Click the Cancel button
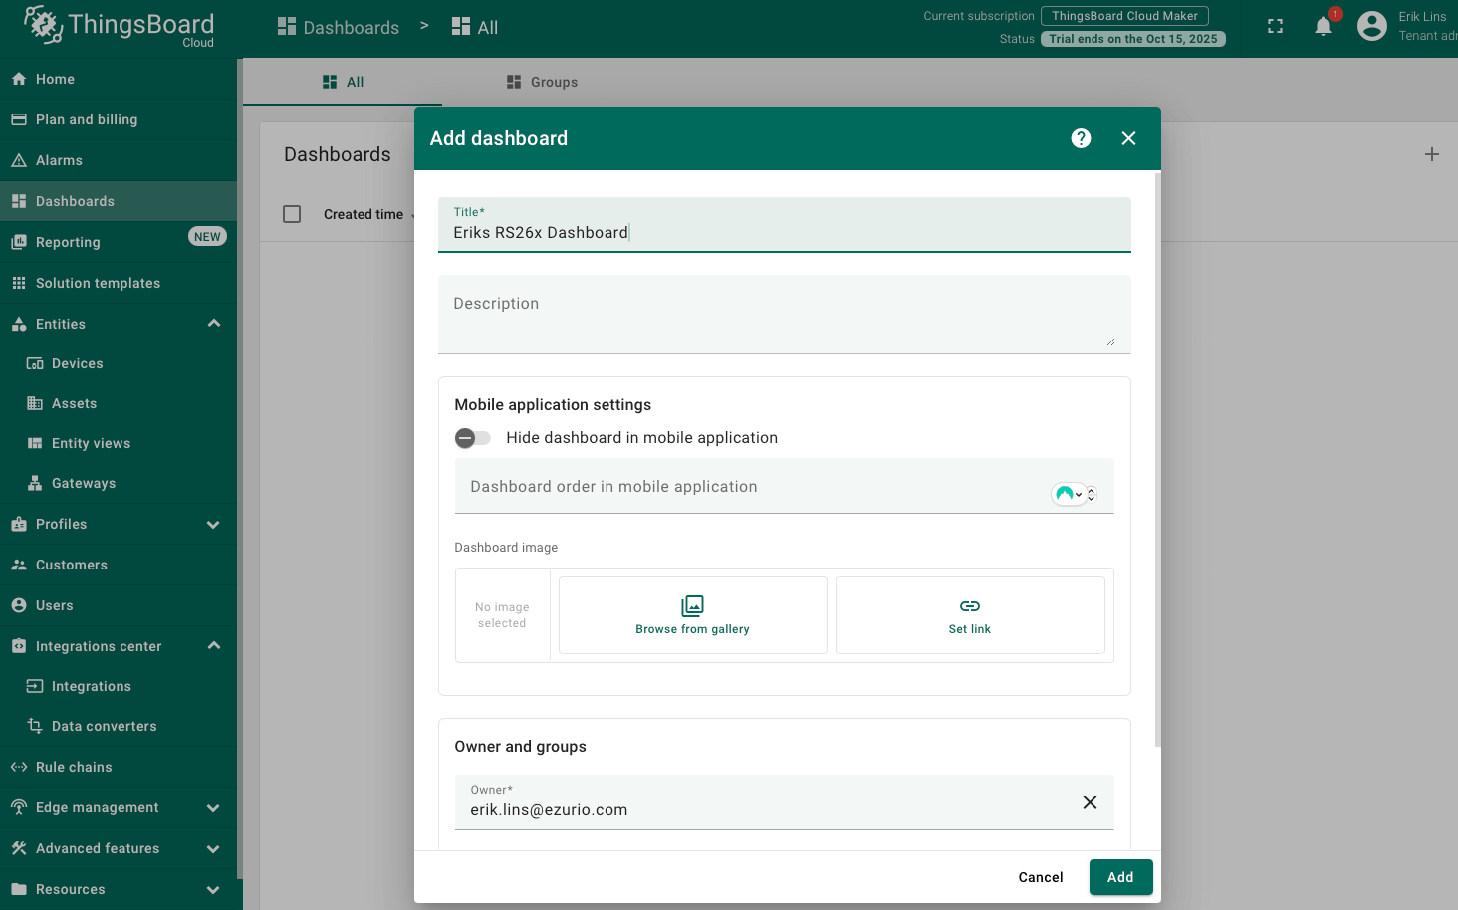This screenshot has height=910, width=1458. [1040, 877]
